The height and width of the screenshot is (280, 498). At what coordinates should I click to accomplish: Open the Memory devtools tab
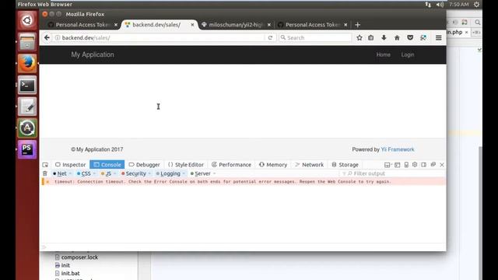tap(273, 164)
